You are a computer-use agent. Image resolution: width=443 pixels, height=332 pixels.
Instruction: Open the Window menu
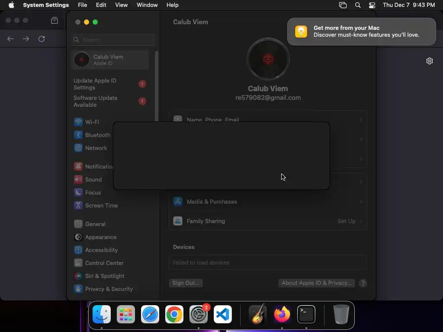[x=147, y=5]
